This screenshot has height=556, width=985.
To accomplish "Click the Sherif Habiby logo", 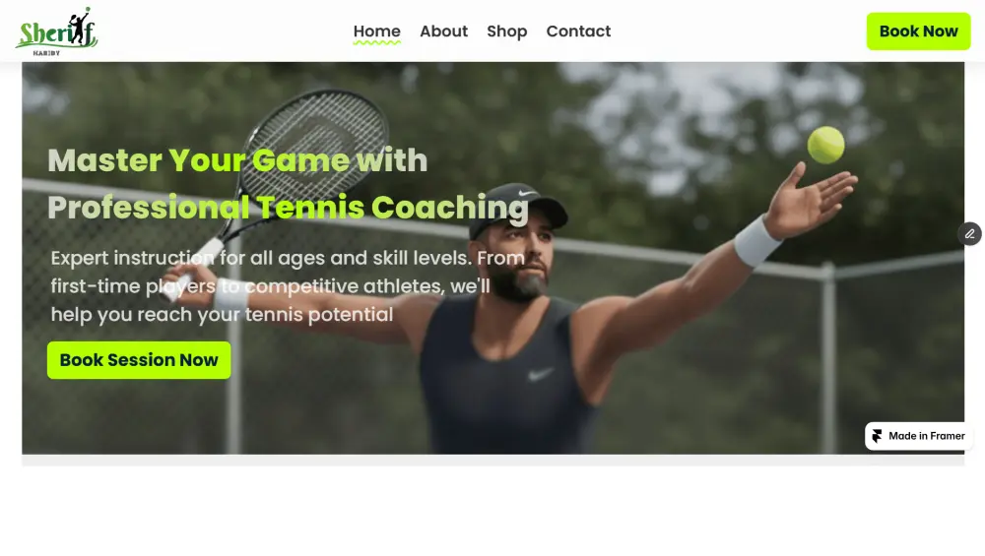I will [56, 31].
